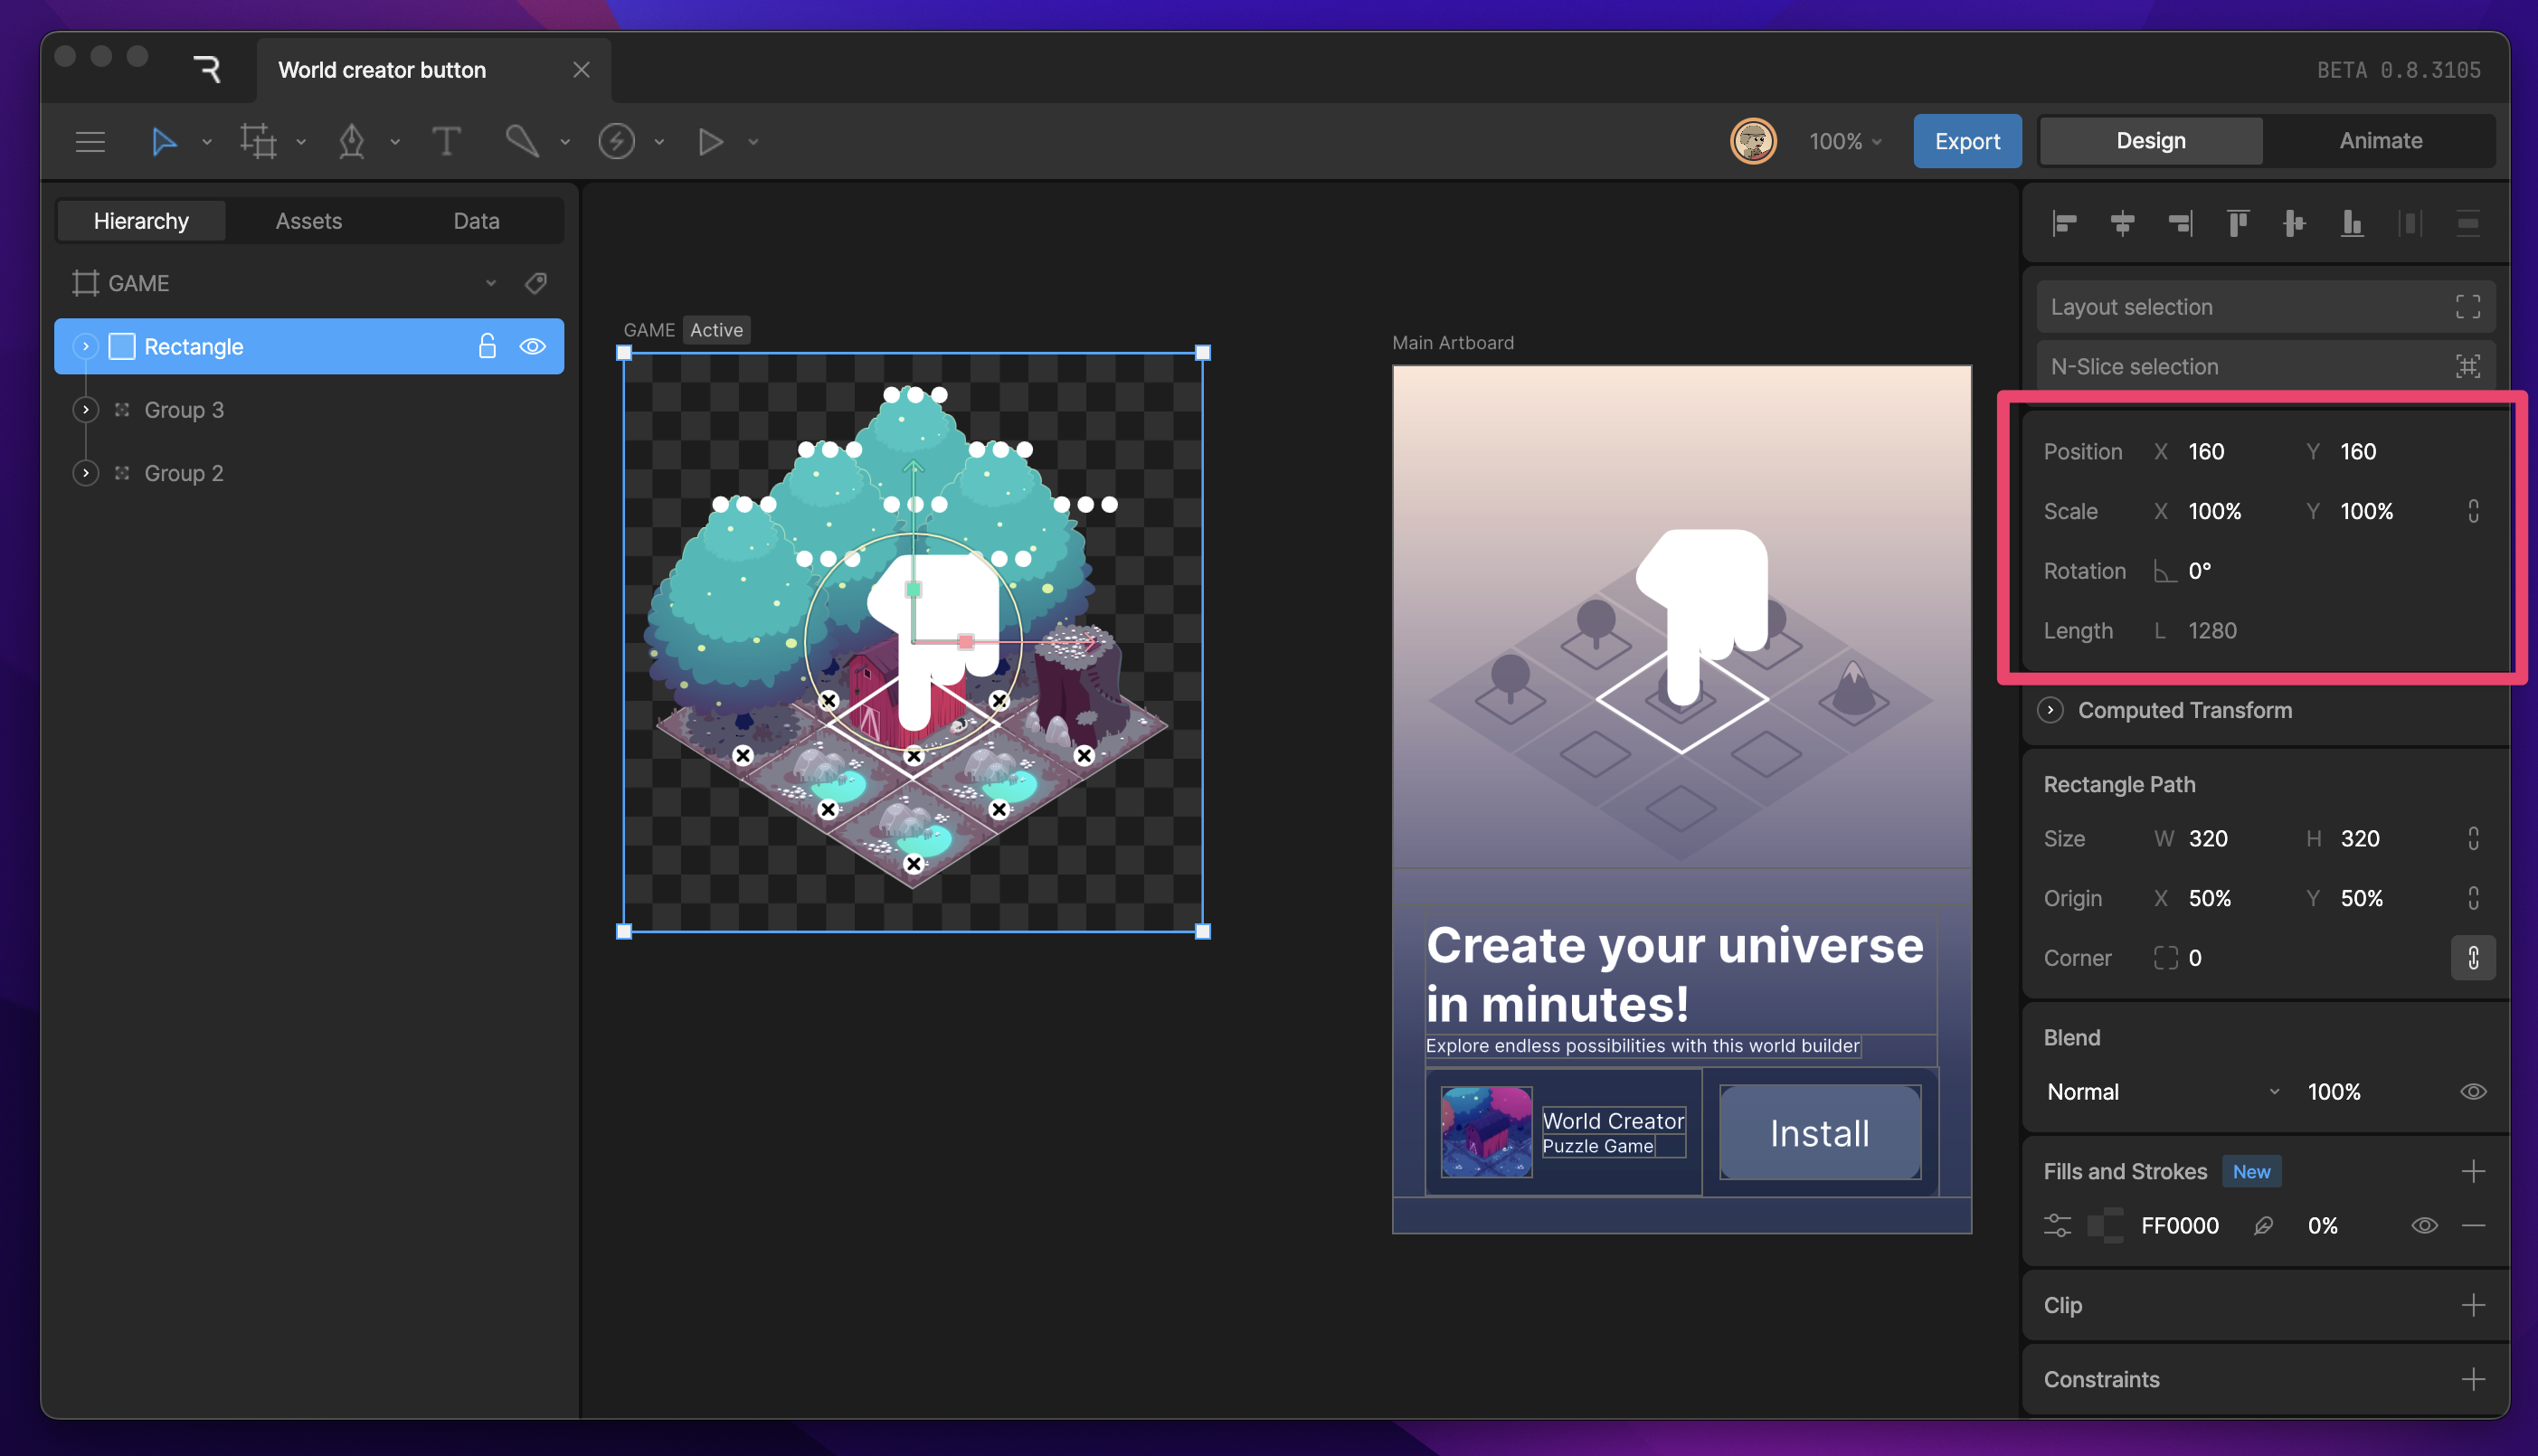Screen dimensions: 2538x1456
Task: Switch to the Assets tab
Action: coord(308,221)
